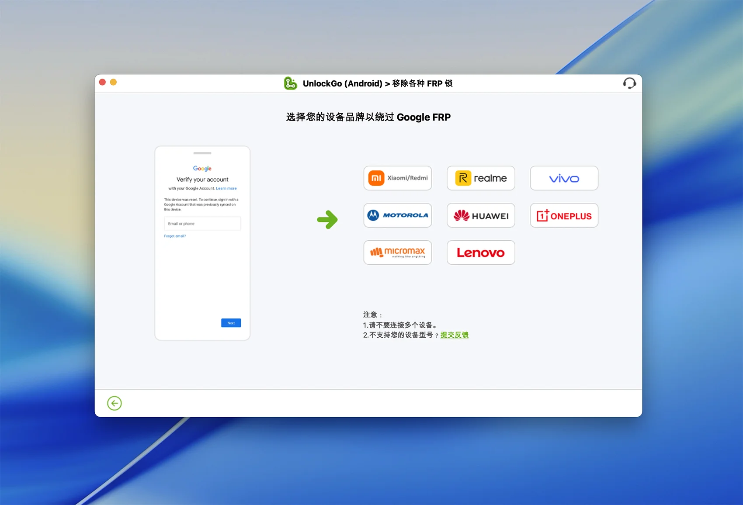This screenshot has height=505, width=743.
Task: Choose the Lenovo brand button
Action: (481, 252)
